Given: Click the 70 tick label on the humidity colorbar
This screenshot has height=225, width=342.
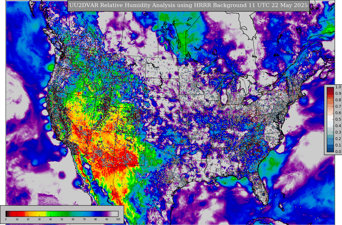Looking at the screenshot, I should click(x=84, y=219).
